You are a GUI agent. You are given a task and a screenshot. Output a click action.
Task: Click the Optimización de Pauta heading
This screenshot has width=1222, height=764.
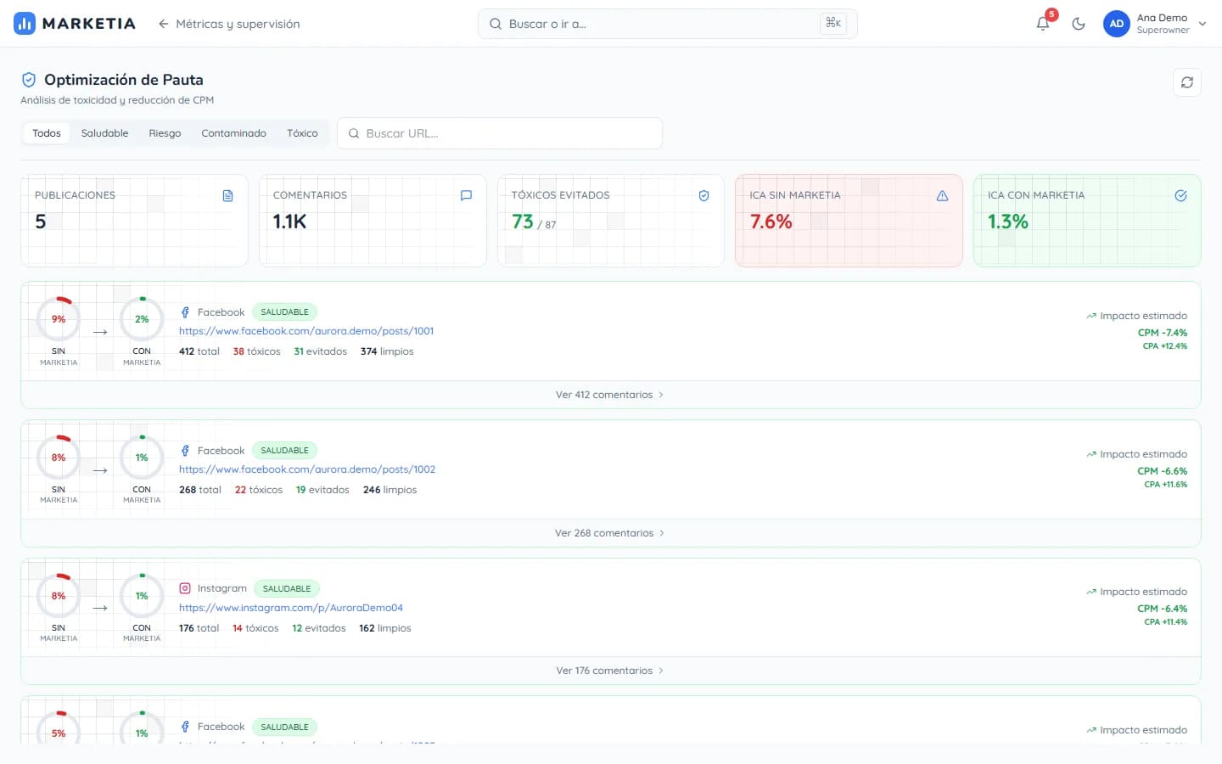[124, 80]
